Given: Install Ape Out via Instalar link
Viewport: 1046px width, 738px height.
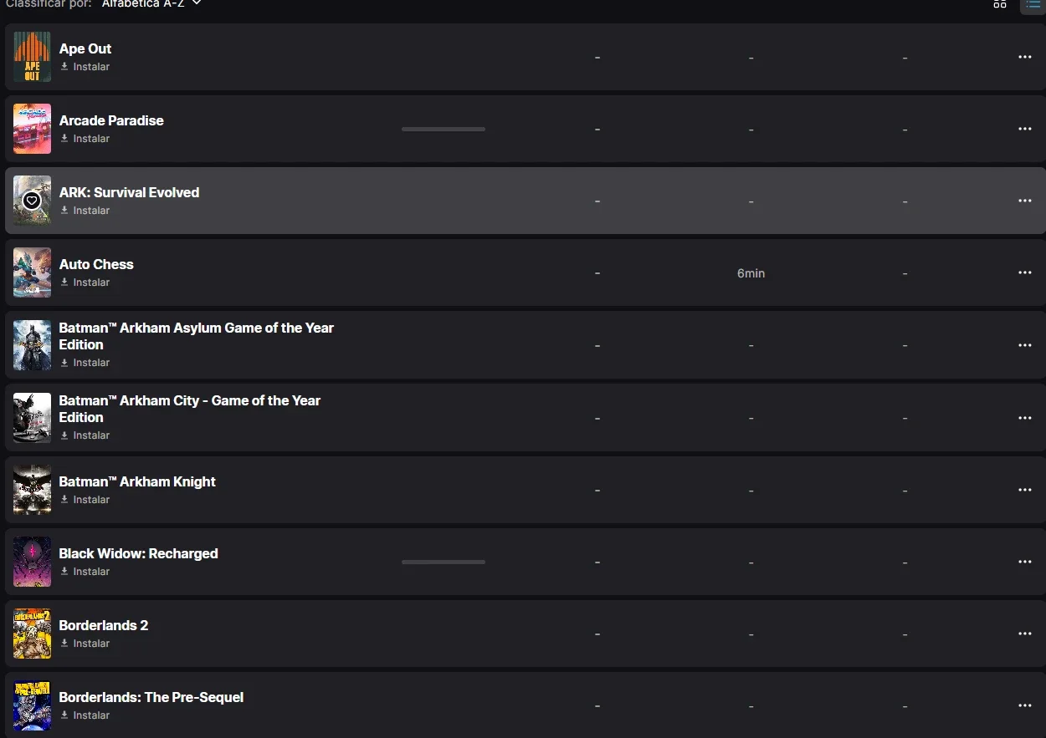Looking at the screenshot, I should coord(85,67).
